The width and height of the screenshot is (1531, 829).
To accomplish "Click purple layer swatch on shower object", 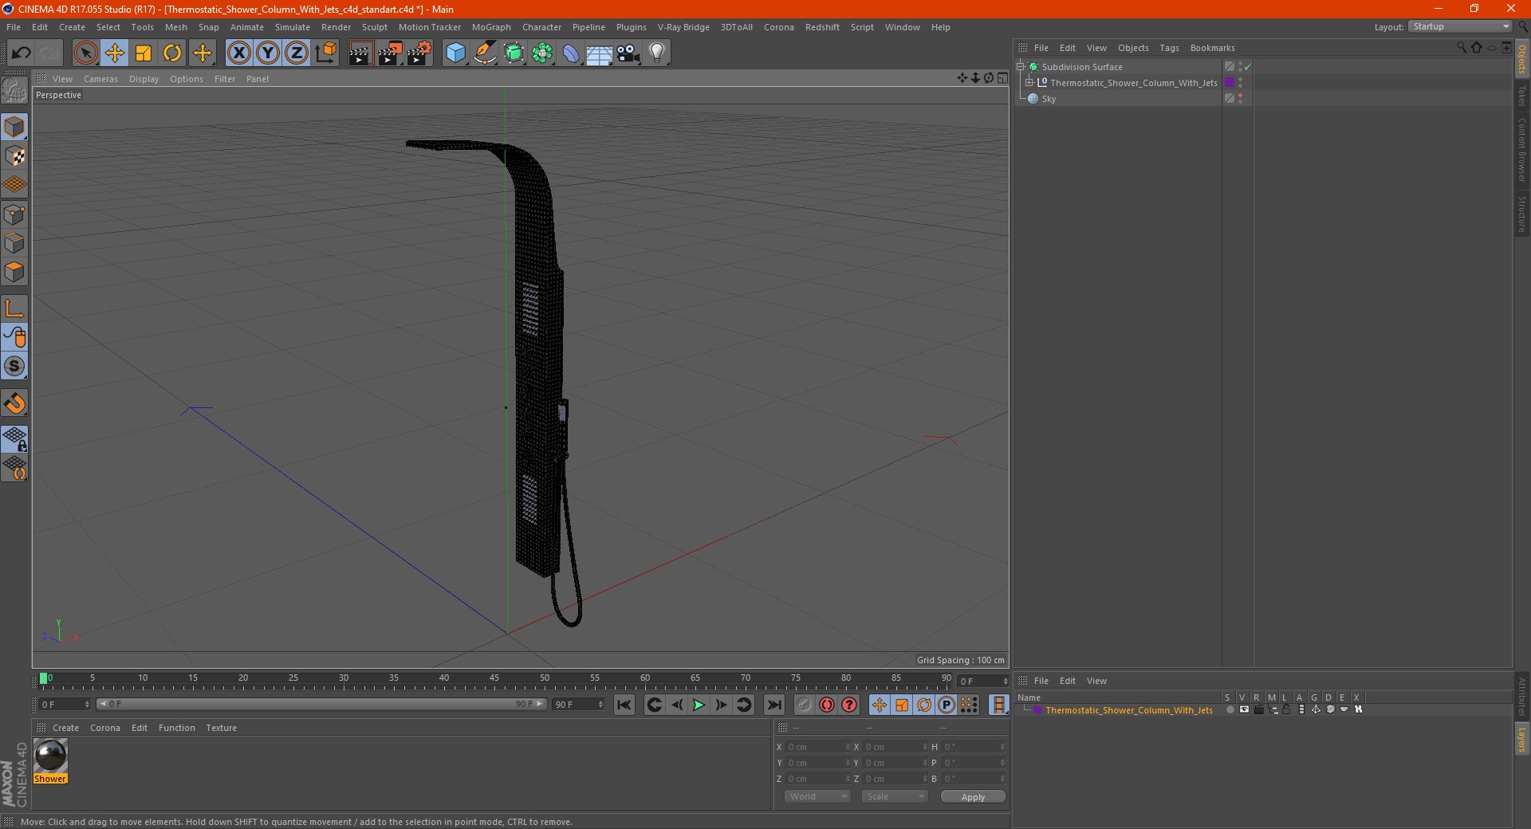I will [1230, 83].
